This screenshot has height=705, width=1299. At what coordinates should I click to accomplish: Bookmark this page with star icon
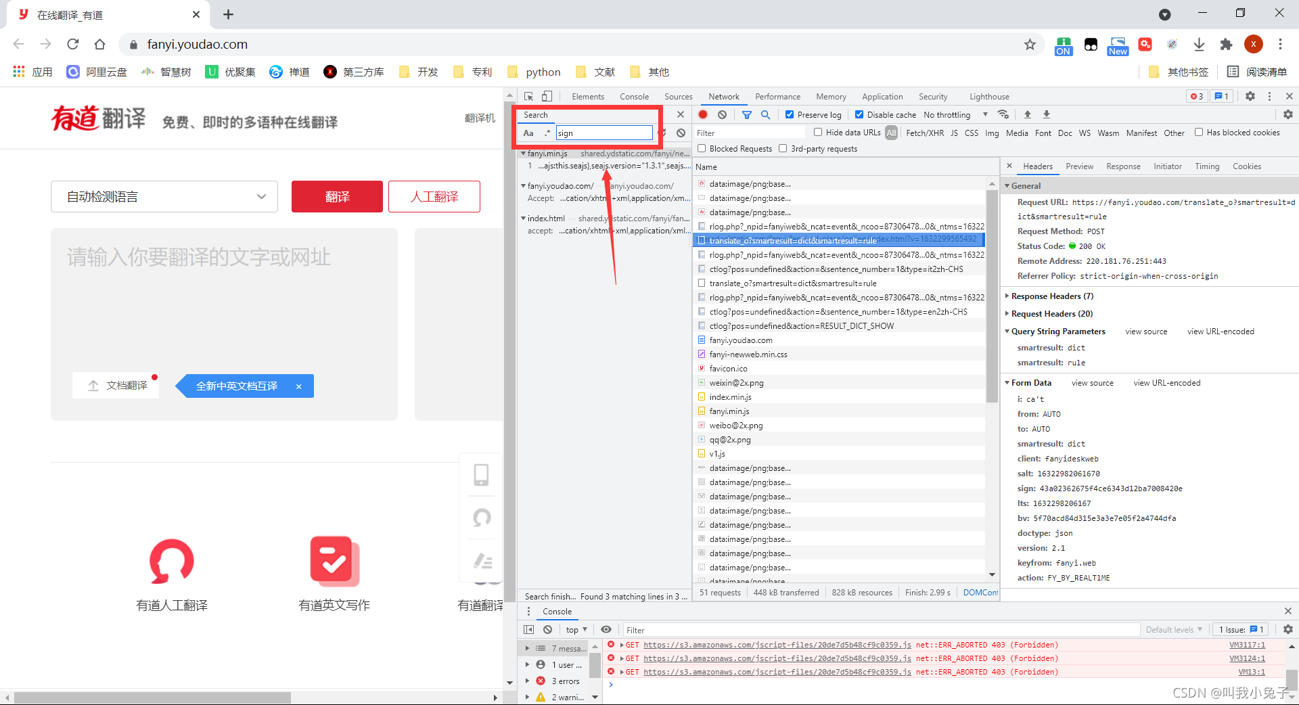pos(1030,44)
